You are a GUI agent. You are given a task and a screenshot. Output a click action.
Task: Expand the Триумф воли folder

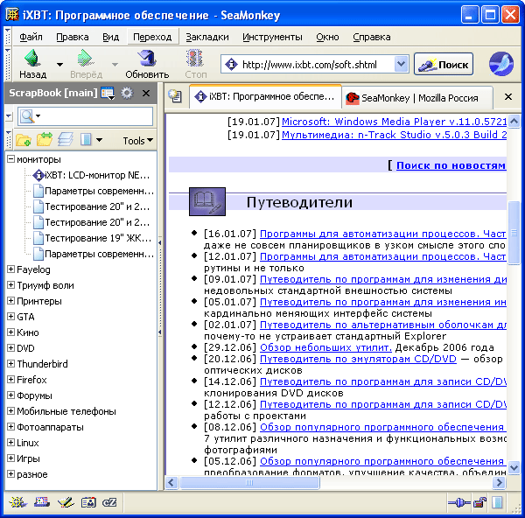(x=10, y=285)
